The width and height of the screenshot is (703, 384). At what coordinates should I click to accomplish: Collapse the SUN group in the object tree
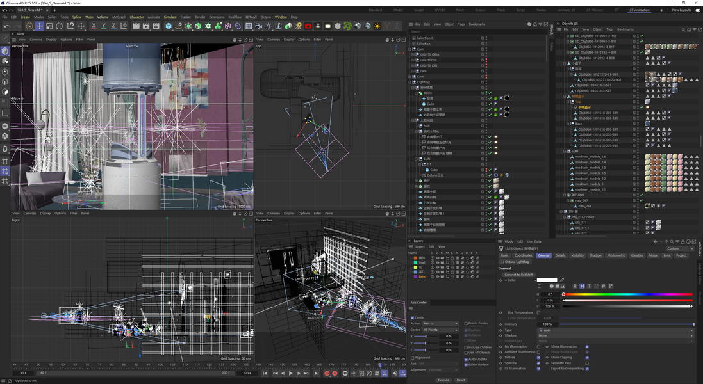coord(417,159)
